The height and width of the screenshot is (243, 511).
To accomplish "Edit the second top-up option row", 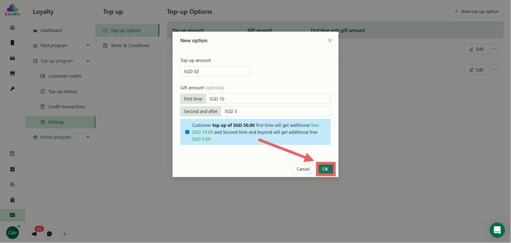I will 476,70.
